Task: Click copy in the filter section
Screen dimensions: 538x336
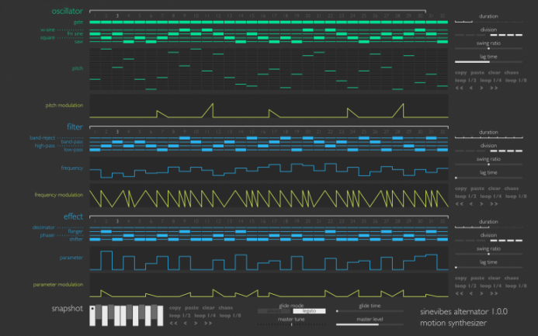Action: pos(463,188)
